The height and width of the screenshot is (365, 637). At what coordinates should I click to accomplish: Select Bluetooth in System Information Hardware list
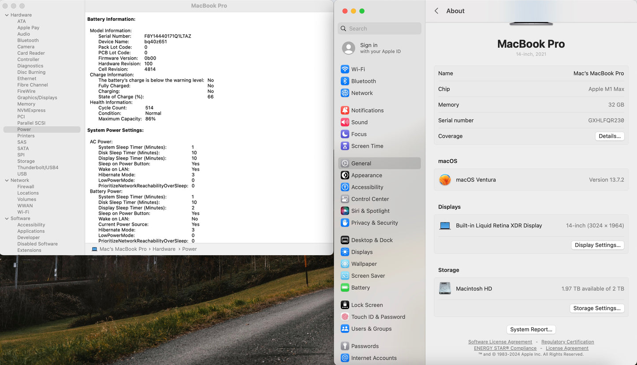[28, 40]
